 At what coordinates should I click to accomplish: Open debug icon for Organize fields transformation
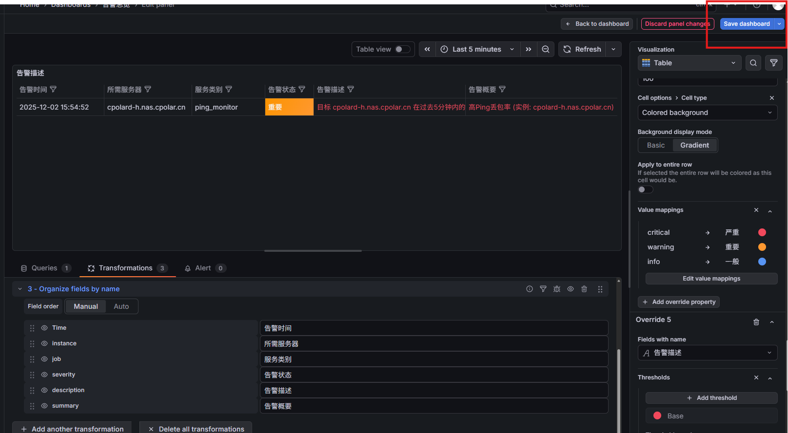coord(557,289)
